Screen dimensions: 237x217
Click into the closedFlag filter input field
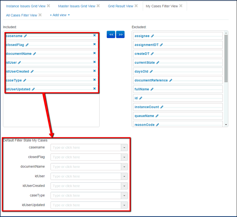pos(86,157)
